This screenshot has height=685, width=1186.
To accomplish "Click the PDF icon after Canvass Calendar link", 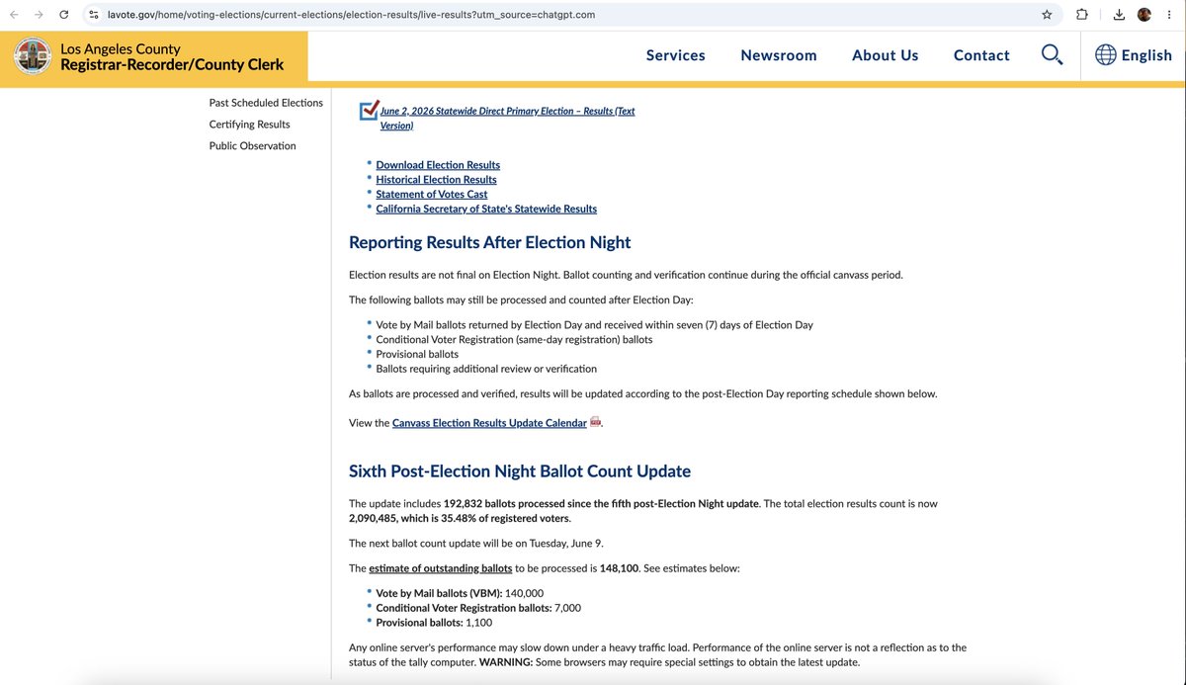I will (x=596, y=422).
